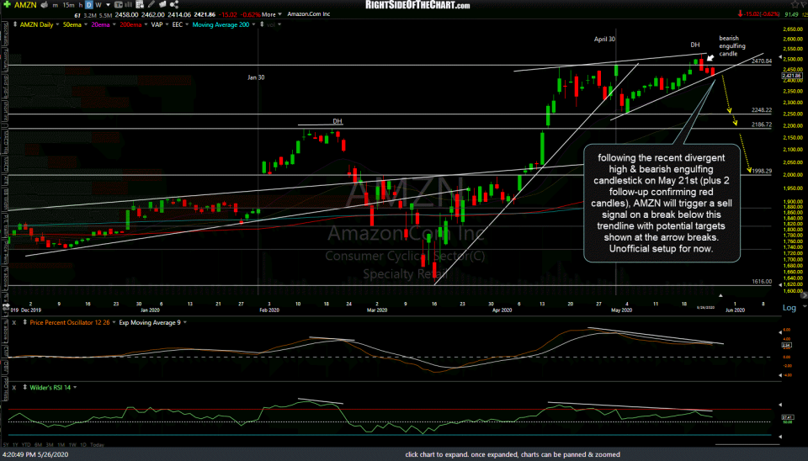
Task: Jump to Today on the chart
Action: coord(97,444)
